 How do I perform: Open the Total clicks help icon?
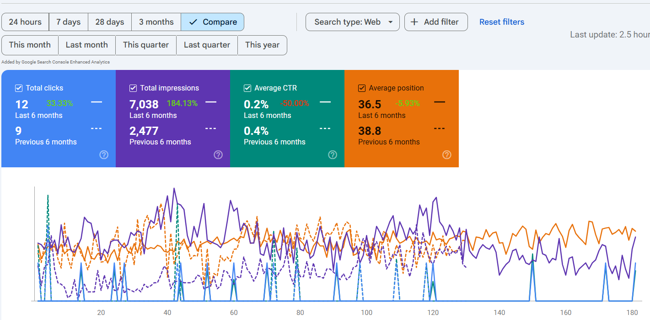[104, 155]
